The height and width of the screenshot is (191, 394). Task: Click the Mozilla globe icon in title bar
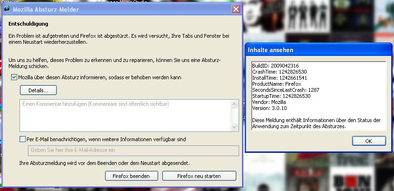7,10
